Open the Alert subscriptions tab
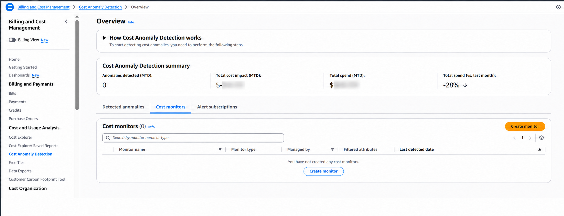Image resolution: width=564 pixels, height=216 pixels. [217, 107]
